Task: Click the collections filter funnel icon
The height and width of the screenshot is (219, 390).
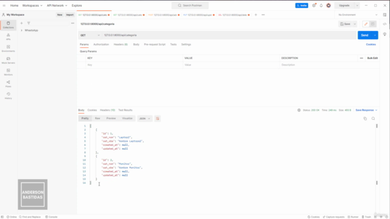Action: (29, 23)
